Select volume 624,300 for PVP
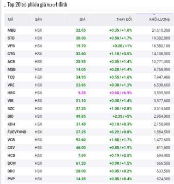 pos(163,179)
